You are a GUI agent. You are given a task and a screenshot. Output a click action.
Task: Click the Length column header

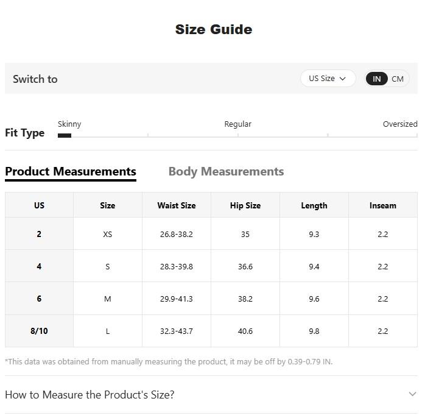tap(314, 205)
